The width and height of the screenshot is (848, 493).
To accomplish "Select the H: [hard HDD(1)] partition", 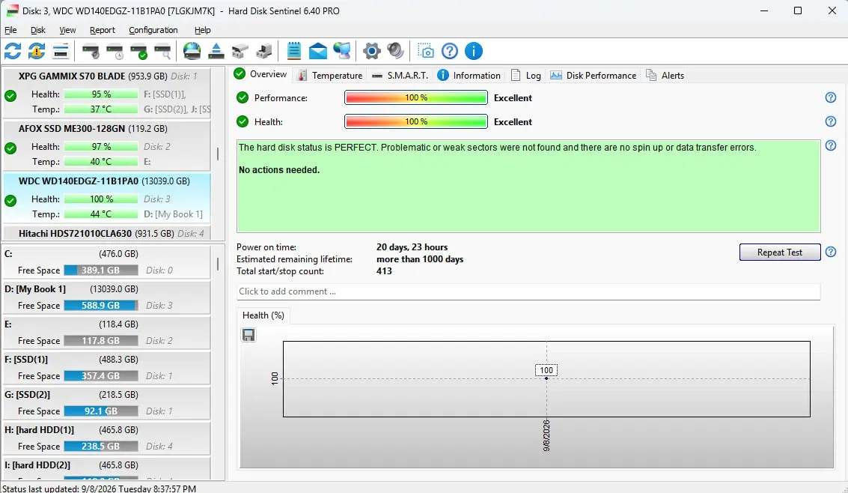I will [x=106, y=438].
